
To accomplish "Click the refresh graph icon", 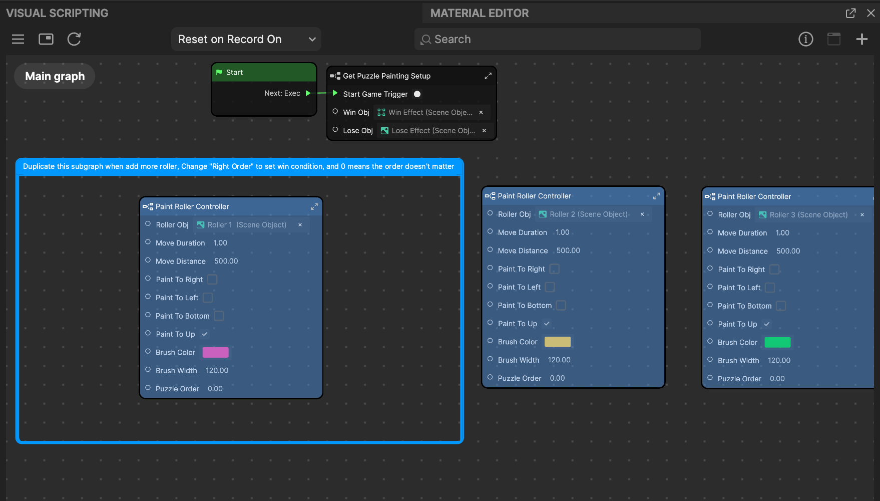I will click(74, 39).
